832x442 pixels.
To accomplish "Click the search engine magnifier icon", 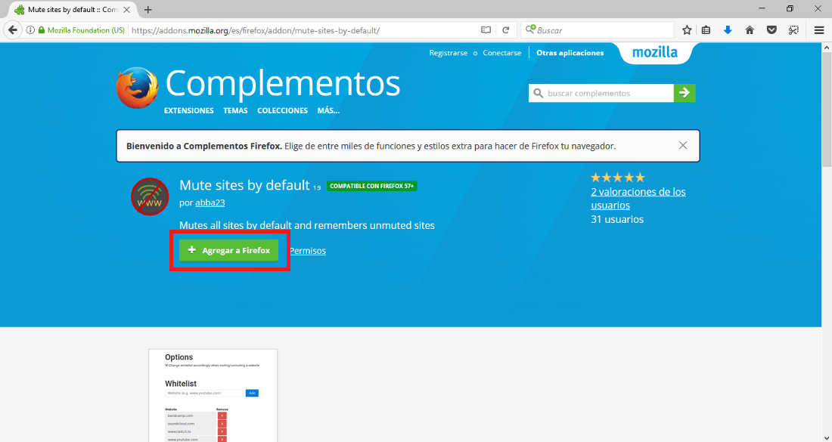I will point(530,30).
